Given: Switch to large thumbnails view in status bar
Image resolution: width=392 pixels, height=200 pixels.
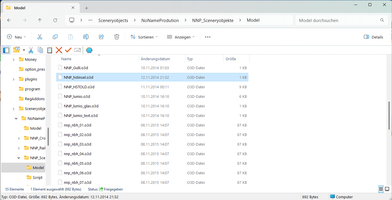Looking at the screenshot, I should 387,189.
